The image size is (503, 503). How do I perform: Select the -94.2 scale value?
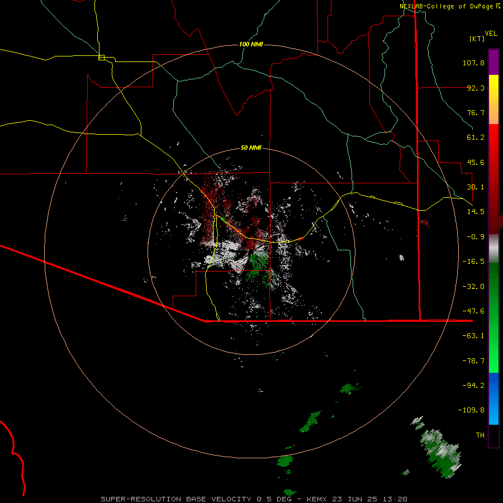click(x=473, y=386)
